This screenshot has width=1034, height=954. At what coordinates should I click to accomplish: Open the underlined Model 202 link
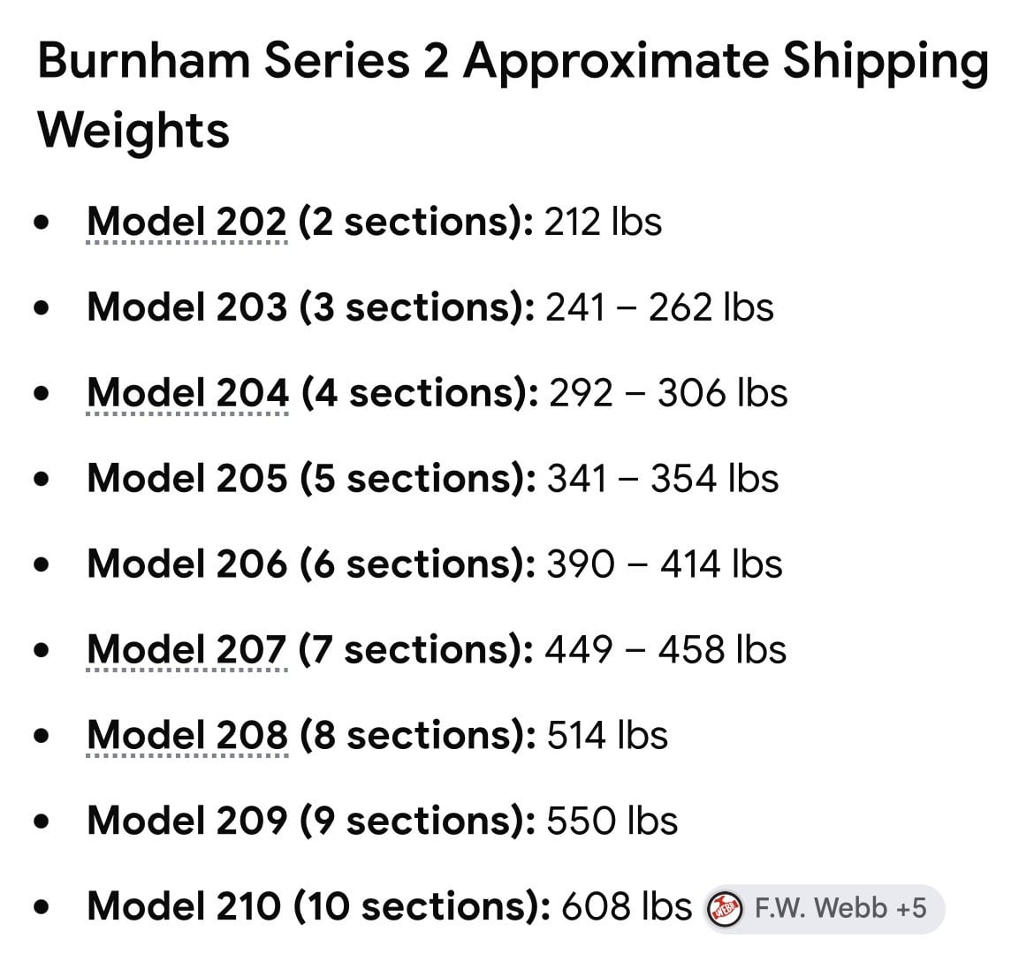186,222
